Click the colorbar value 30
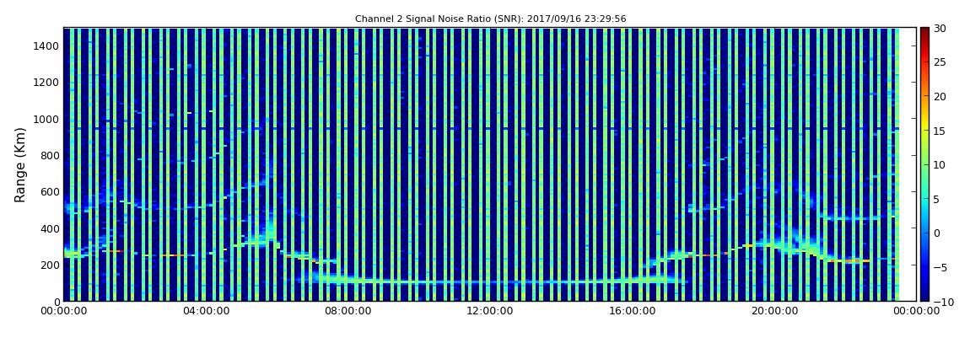The height and width of the screenshot is (343, 970). tap(940, 29)
